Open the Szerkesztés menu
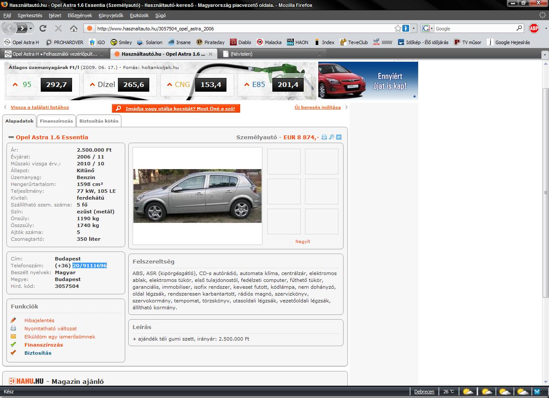The width and height of the screenshot is (549, 398). pyautogui.click(x=30, y=15)
